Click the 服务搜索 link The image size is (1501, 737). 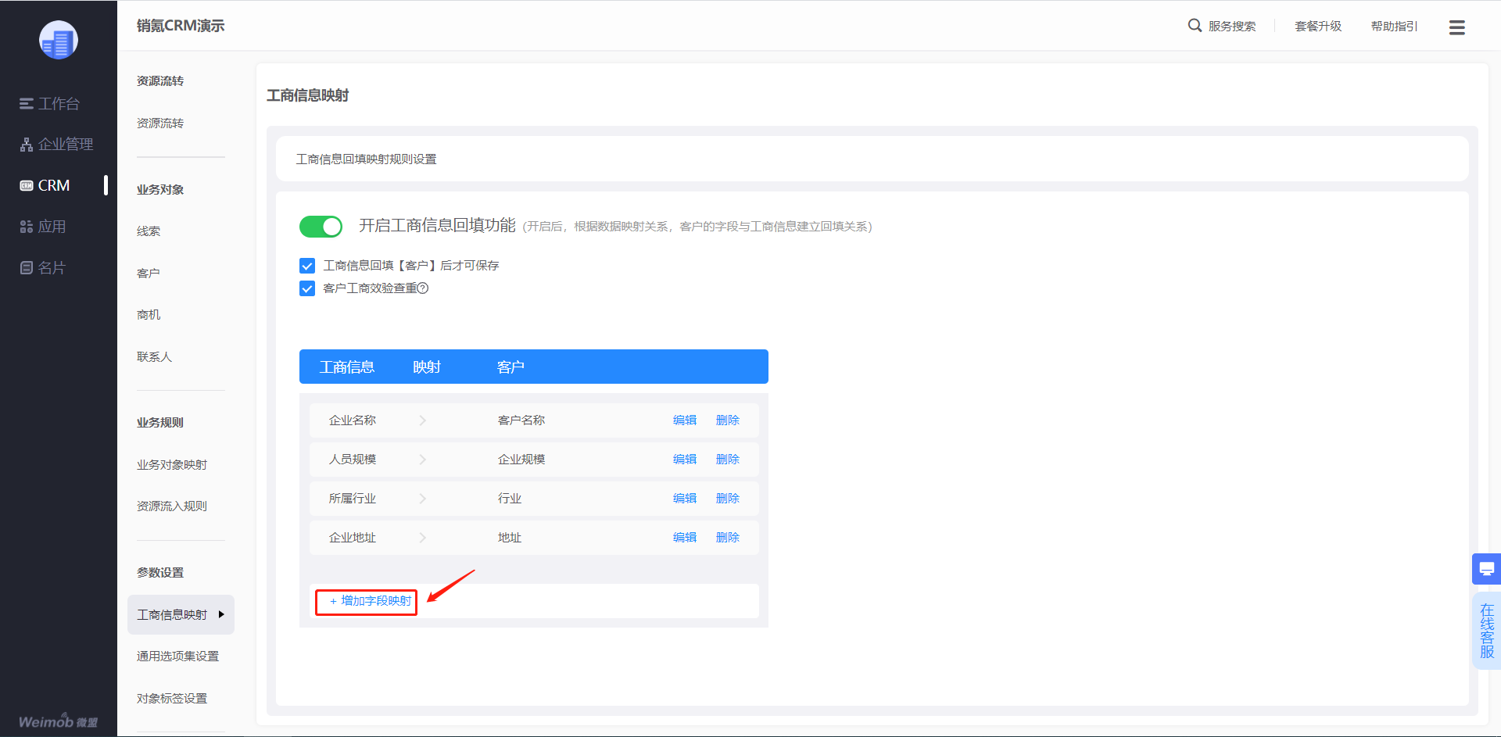click(x=1232, y=27)
